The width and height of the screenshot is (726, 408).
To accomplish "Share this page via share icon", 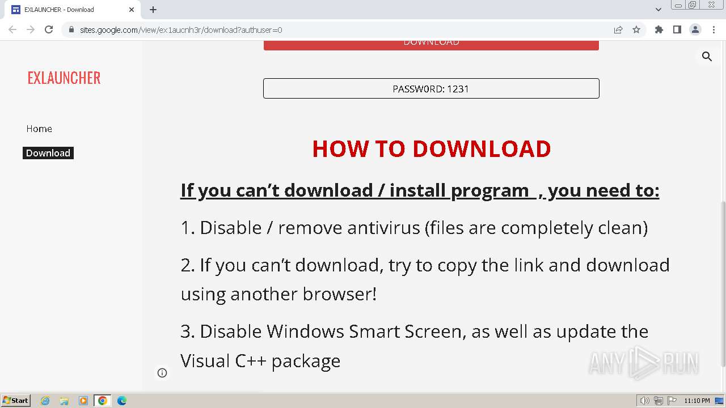I will 618,29.
